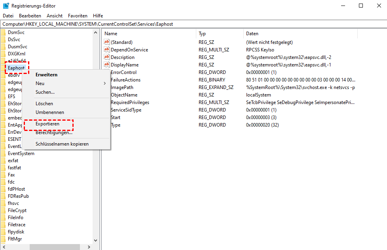The height and width of the screenshot is (250, 387).
Task: Click Schlüsselnamen kopieren entry
Action: click(62, 144)
